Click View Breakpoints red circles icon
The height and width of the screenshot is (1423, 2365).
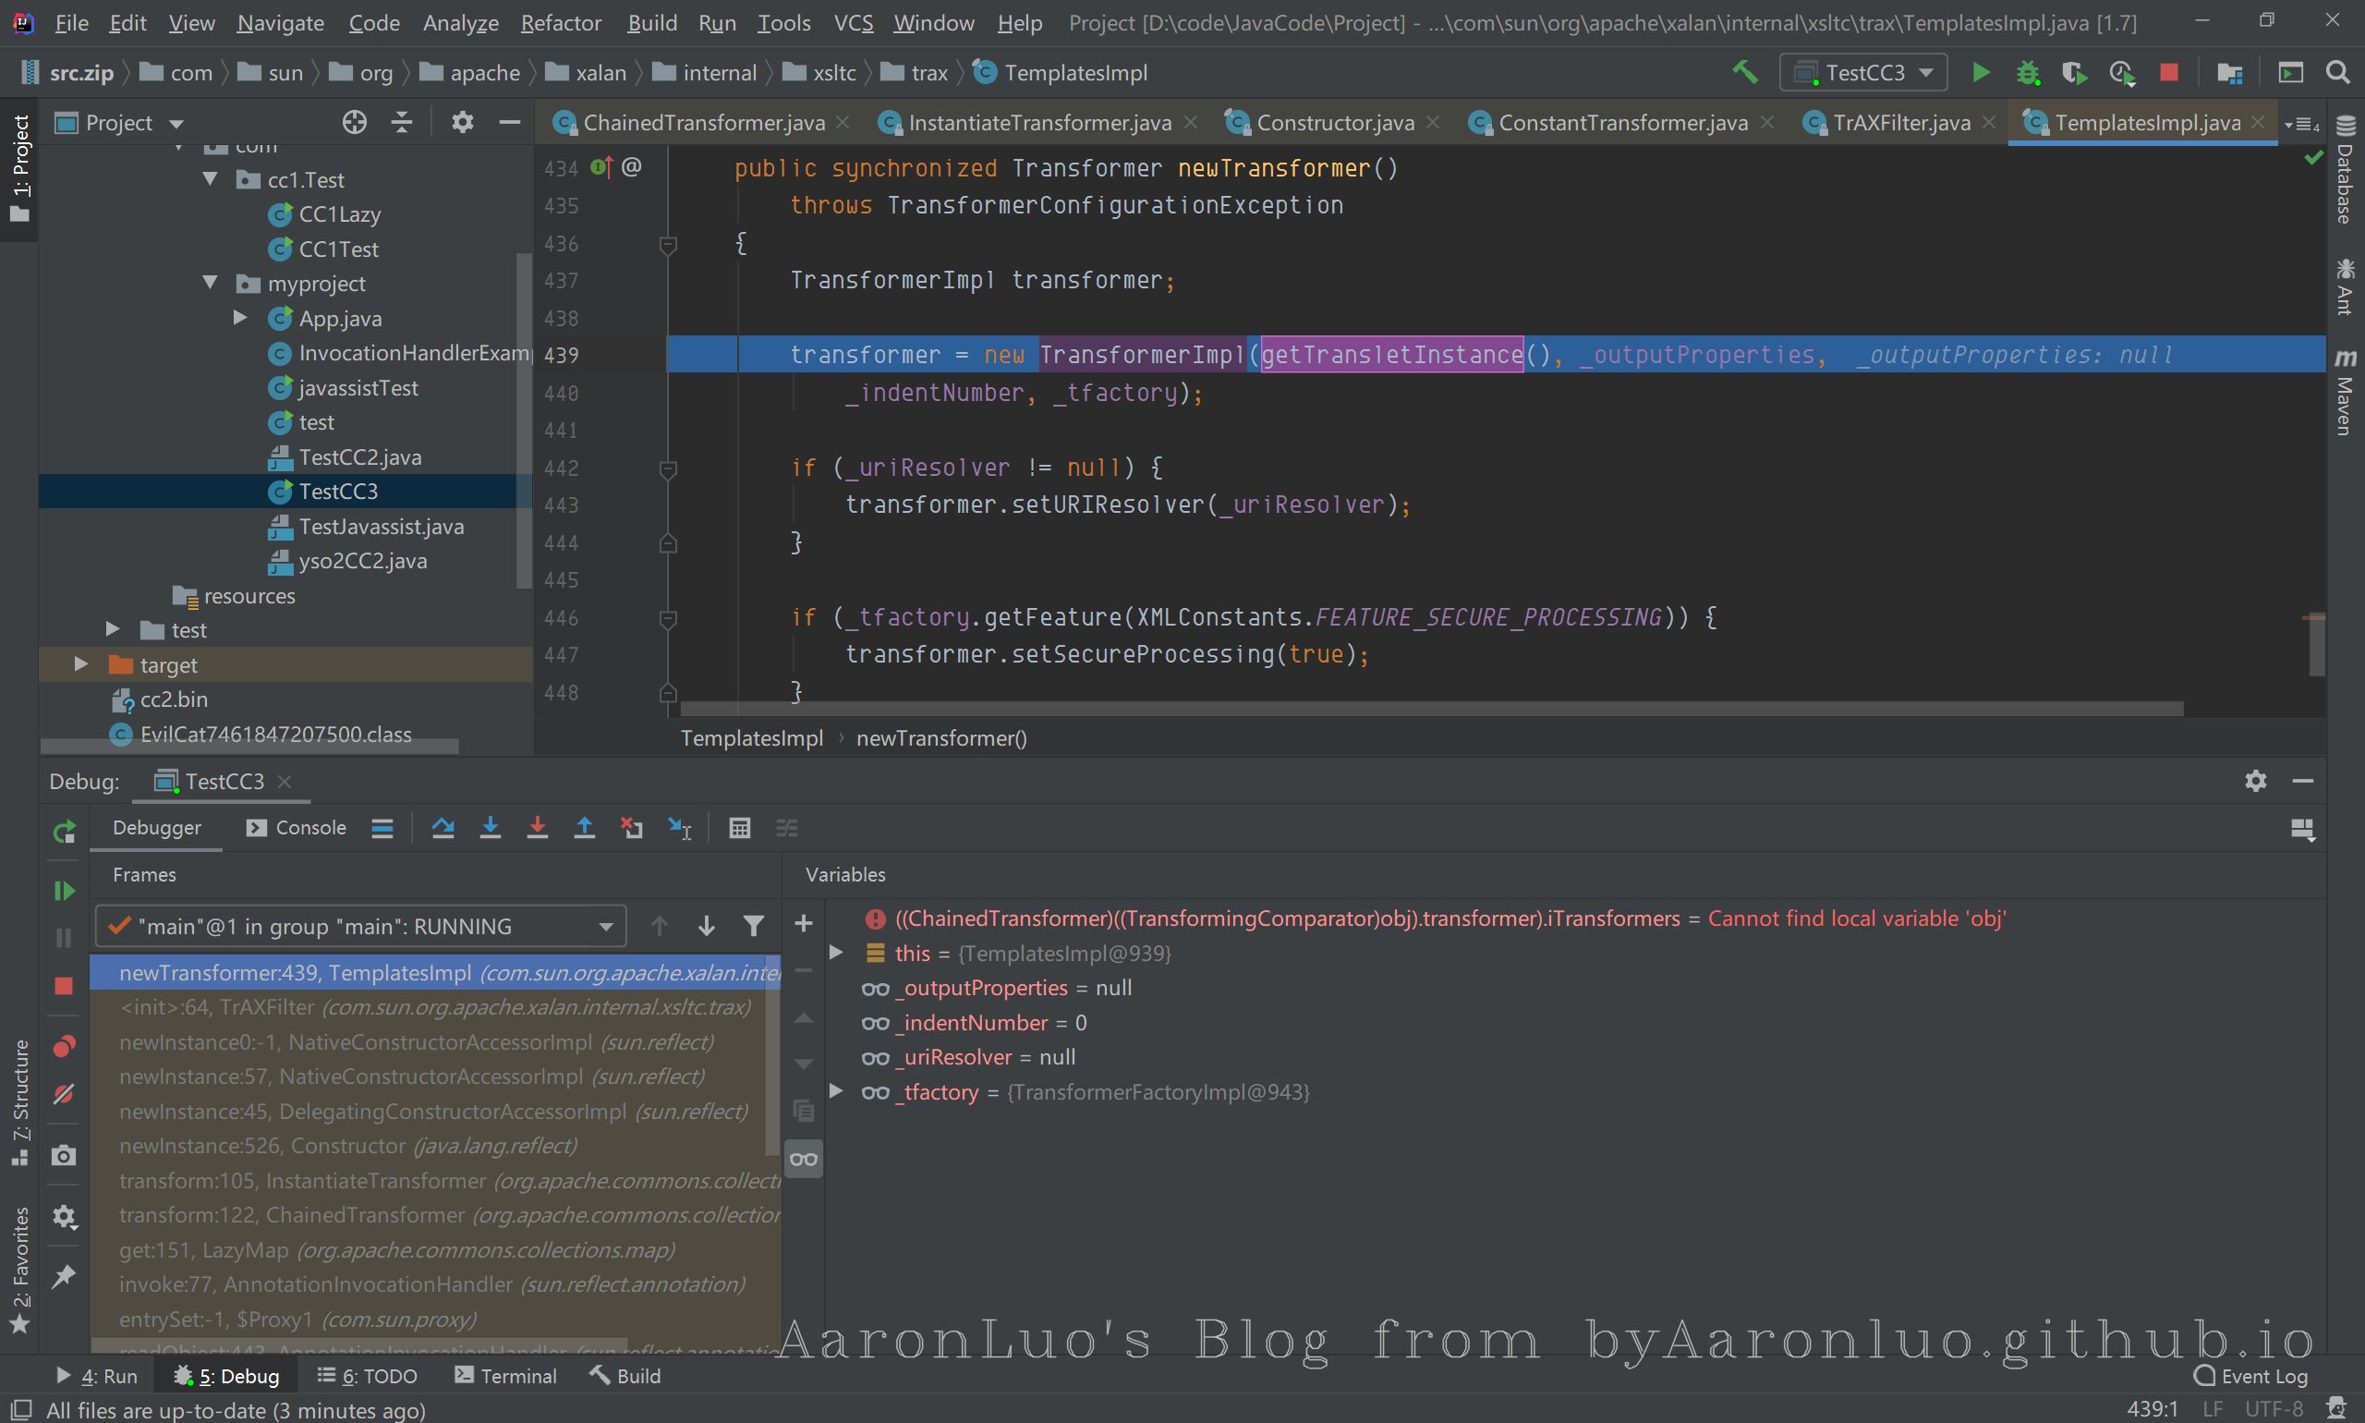point(63,1046)
